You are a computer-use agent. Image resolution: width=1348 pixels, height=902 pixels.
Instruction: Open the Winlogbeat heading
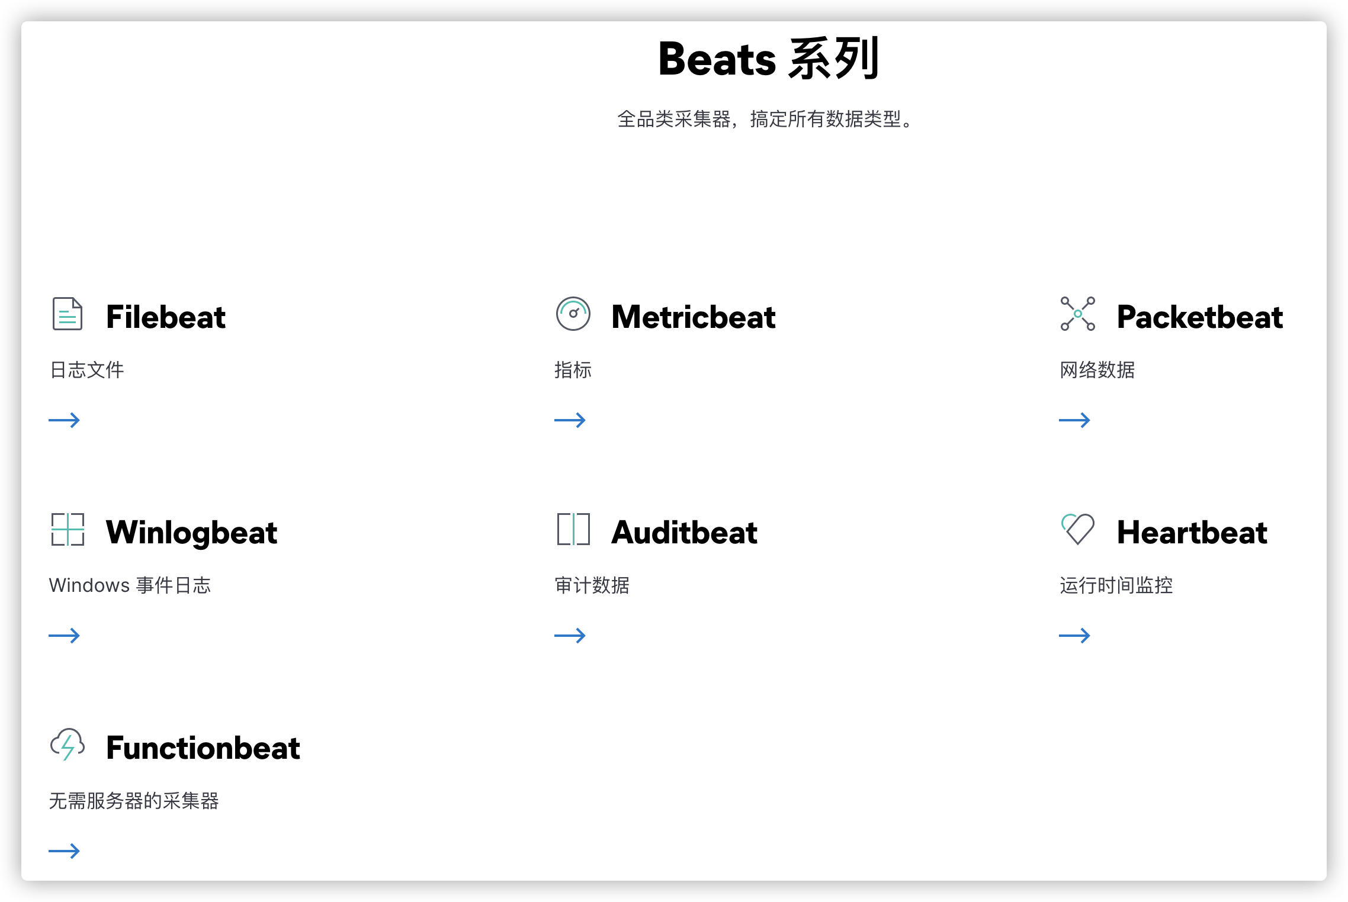click(191, 532)
